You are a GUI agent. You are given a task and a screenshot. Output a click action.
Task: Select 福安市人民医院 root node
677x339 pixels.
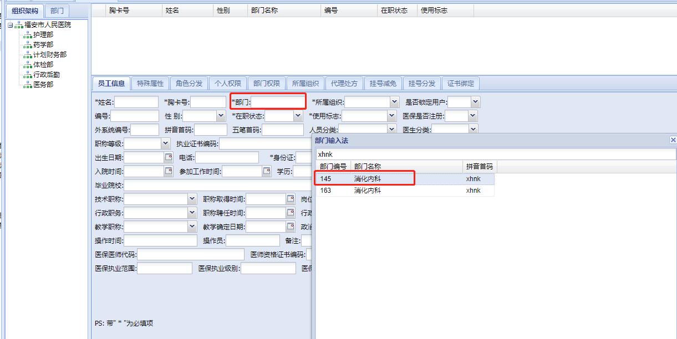click(48, 25)
